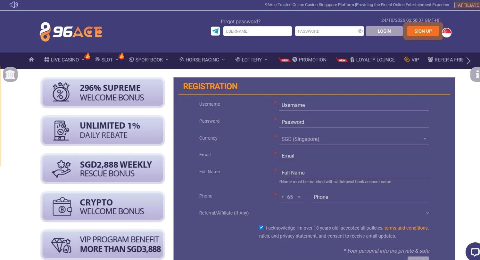Open the Promotion page
This screenshot has width=480, height=260.
coord(312,60)
